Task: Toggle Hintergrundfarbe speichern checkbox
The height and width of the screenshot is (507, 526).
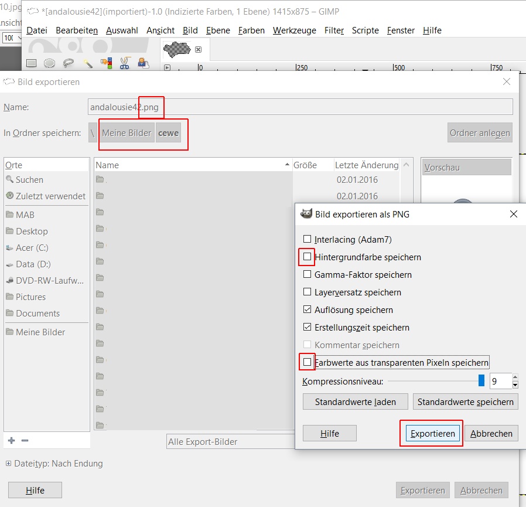Action: tap(307, 257)
